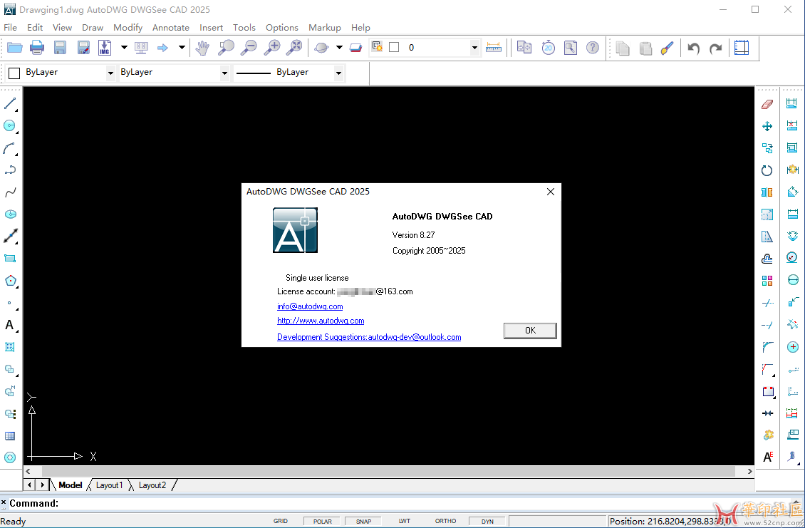This screenshot has height=528, width=805.
Task: Open the second ByLayer linetype dropdown
Action: coord(224,73)
